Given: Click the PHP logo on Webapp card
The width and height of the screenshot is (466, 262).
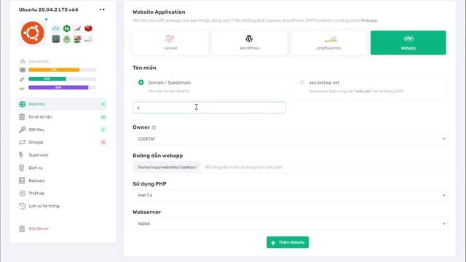Looking at the screenshot, I should pyautogui.click(x=408, y=39).
